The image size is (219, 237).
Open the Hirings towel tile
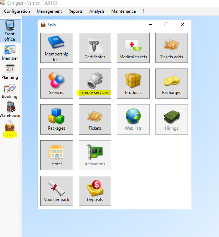point(172,119)
